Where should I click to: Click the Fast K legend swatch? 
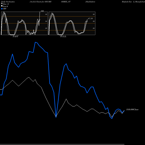[x=2, y=6]
